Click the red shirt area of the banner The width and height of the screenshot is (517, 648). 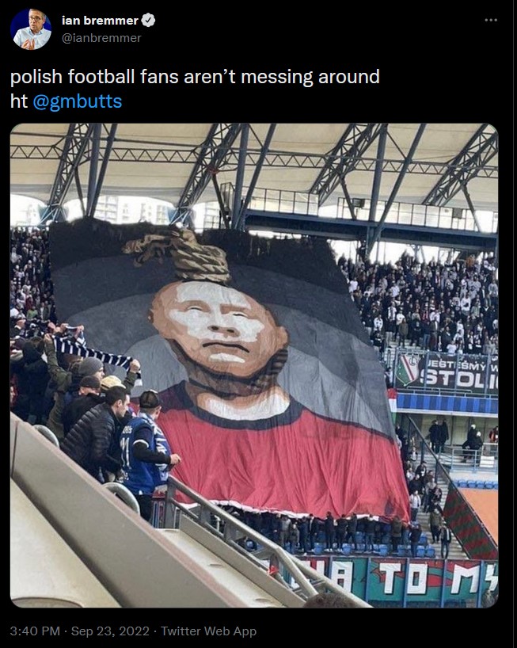pos(281,459)
